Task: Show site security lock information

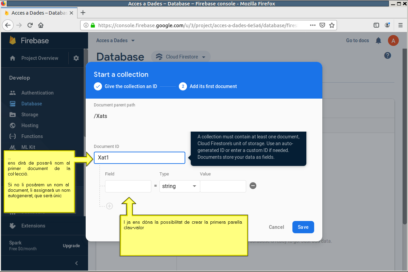Action: (x=93, y=25)
